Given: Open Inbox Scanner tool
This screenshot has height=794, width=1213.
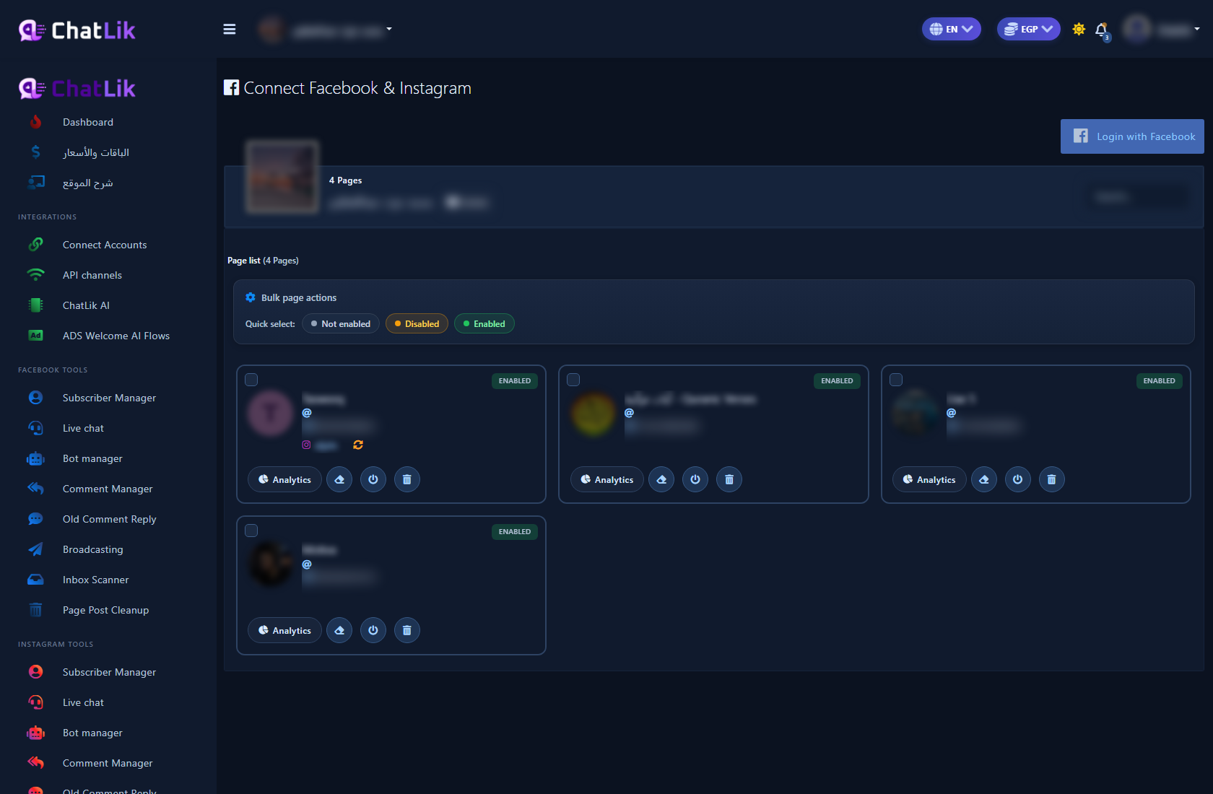Looking at the screenshot, I should click(x=95, y=580).
